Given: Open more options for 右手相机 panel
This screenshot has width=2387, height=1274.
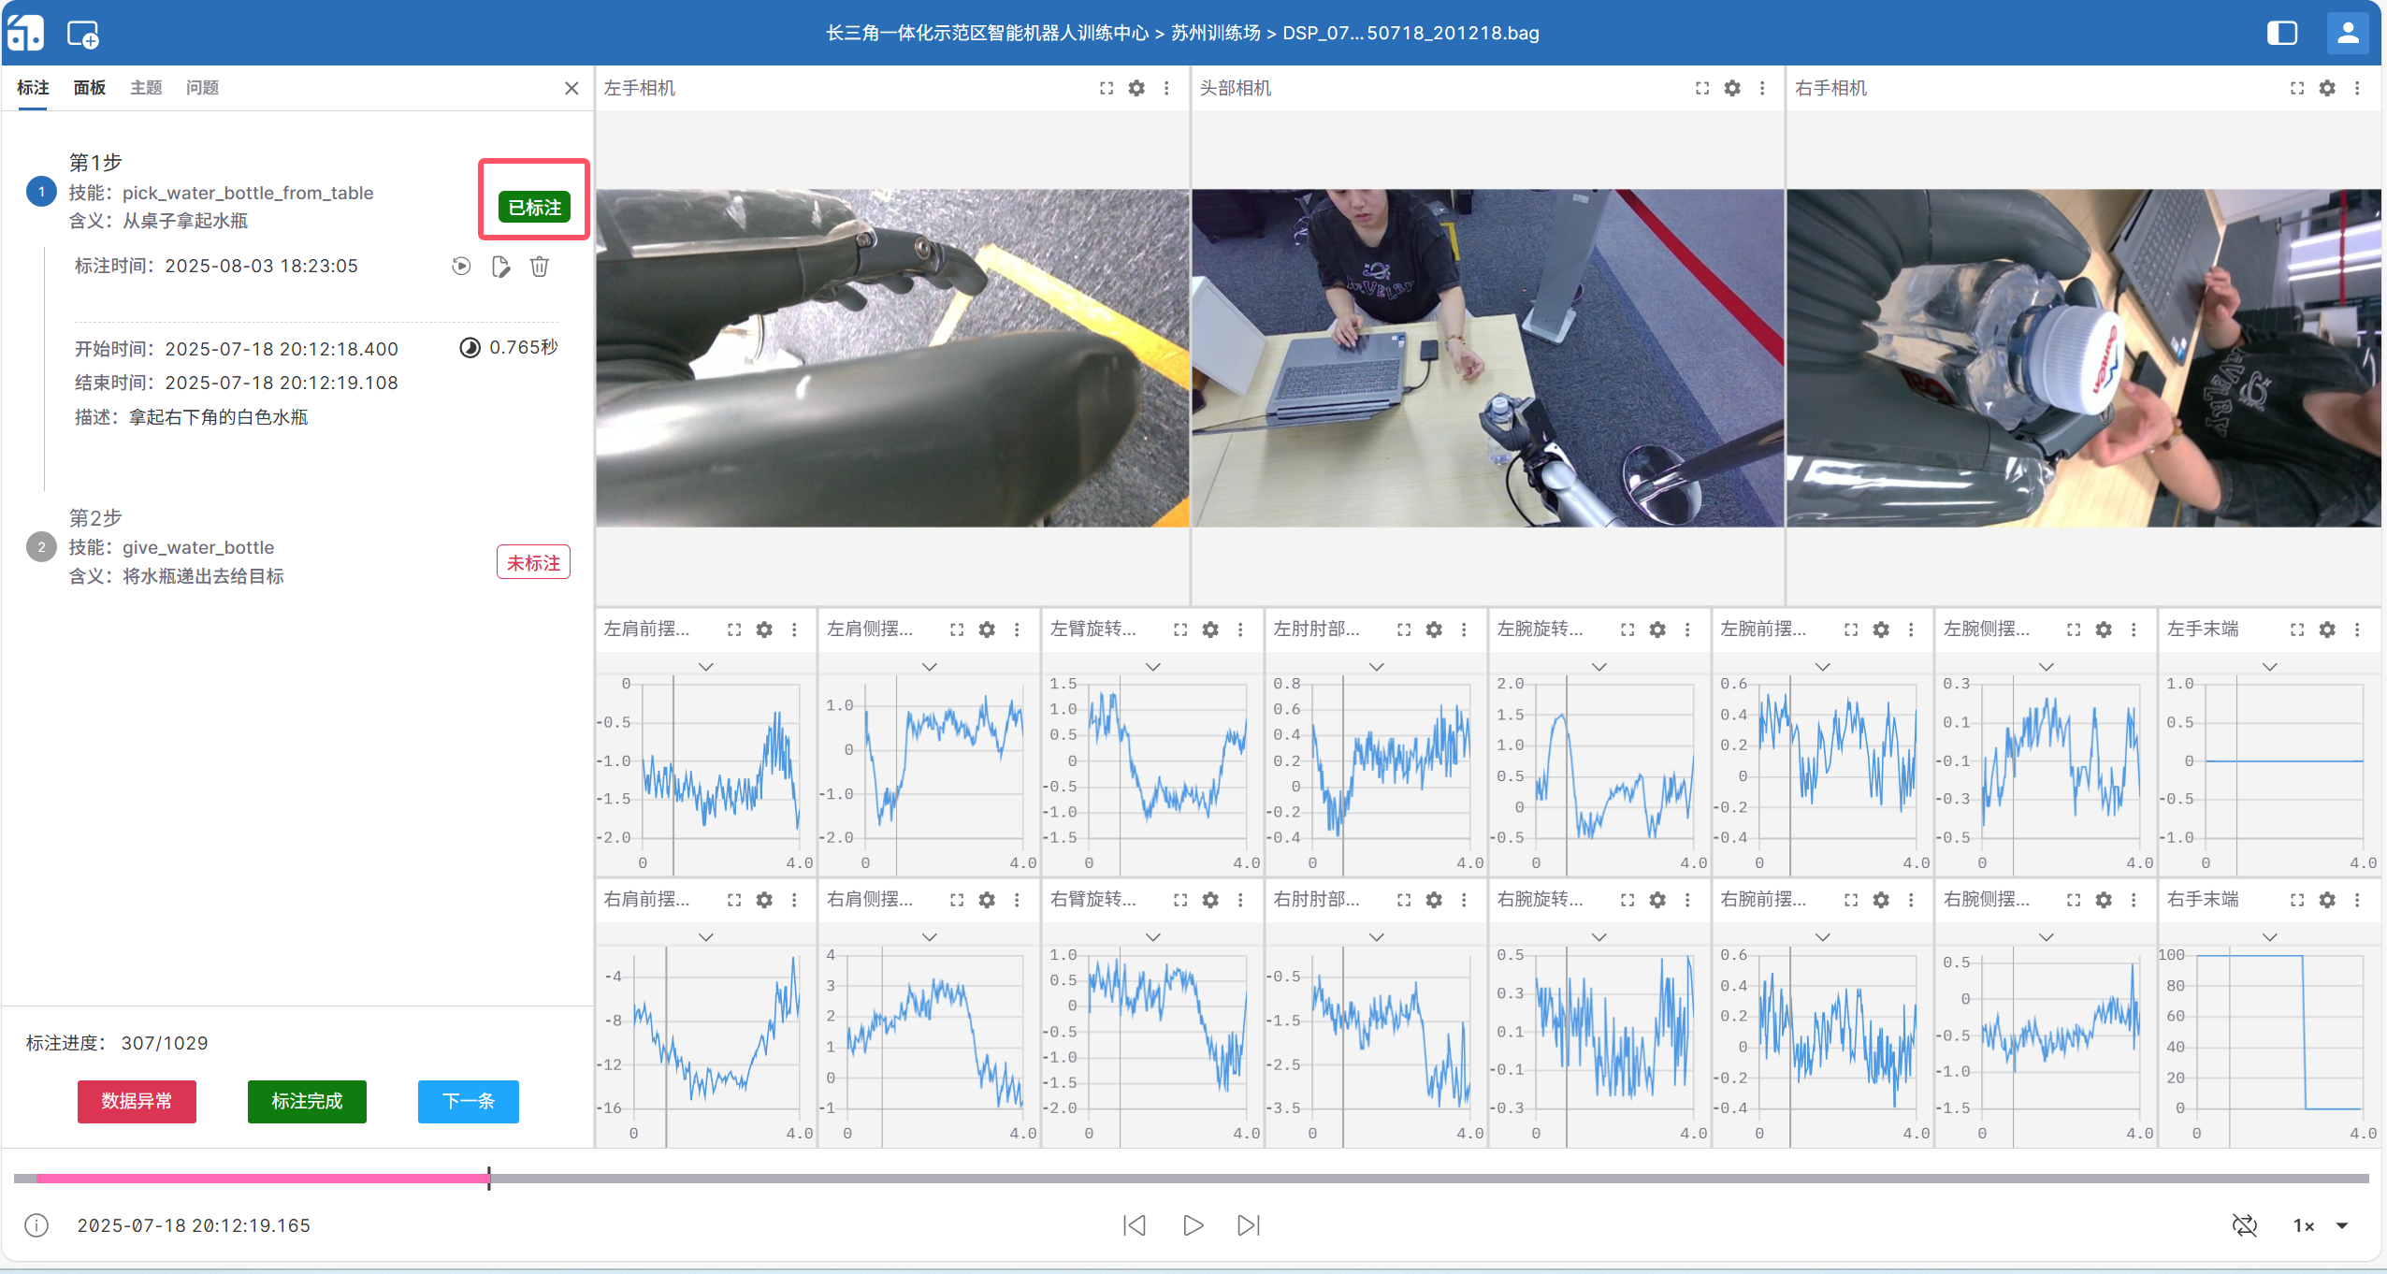Looking at the screenshot, I should 2357,88.
